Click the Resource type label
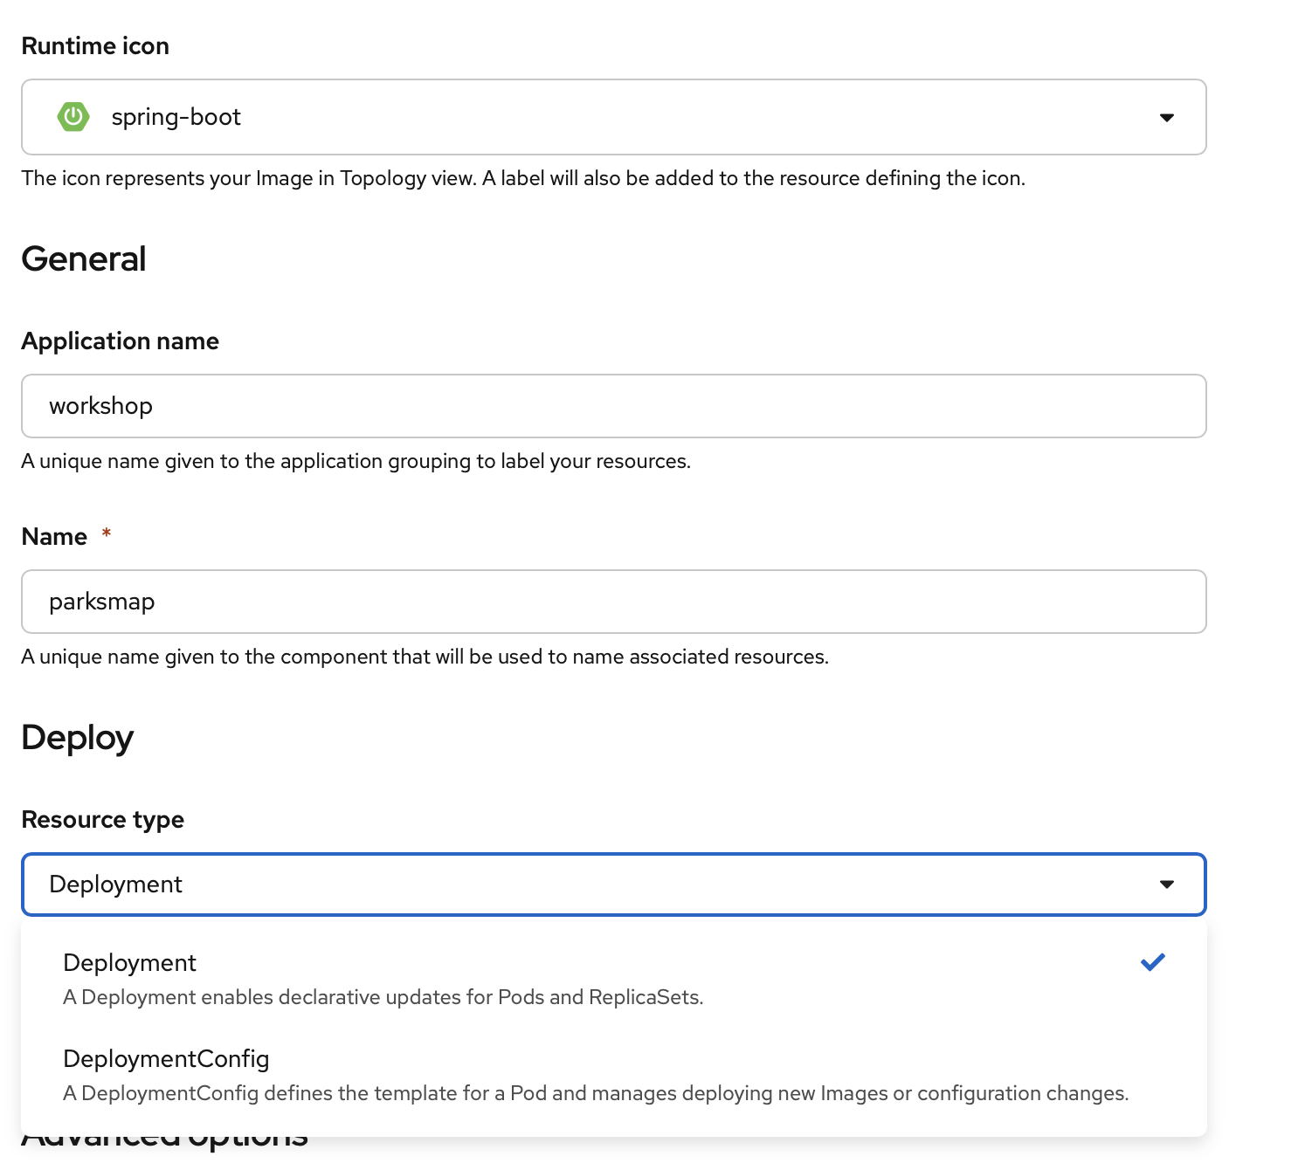Viewport: 1305px width, 1170px height. pos(102,820)
